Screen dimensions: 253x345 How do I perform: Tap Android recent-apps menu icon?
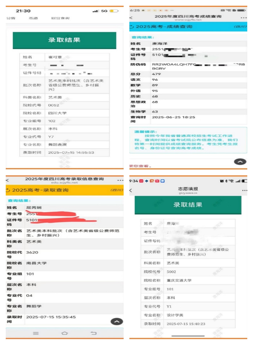coord(36,333)
